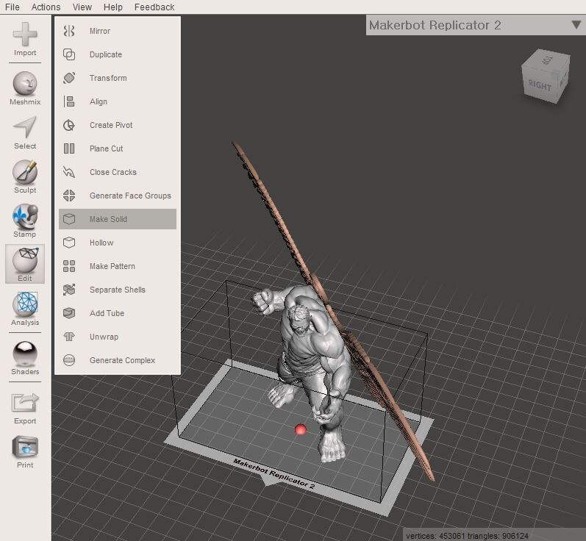
Task: Choose the Generate Complex label
Action: pos(122,360)
